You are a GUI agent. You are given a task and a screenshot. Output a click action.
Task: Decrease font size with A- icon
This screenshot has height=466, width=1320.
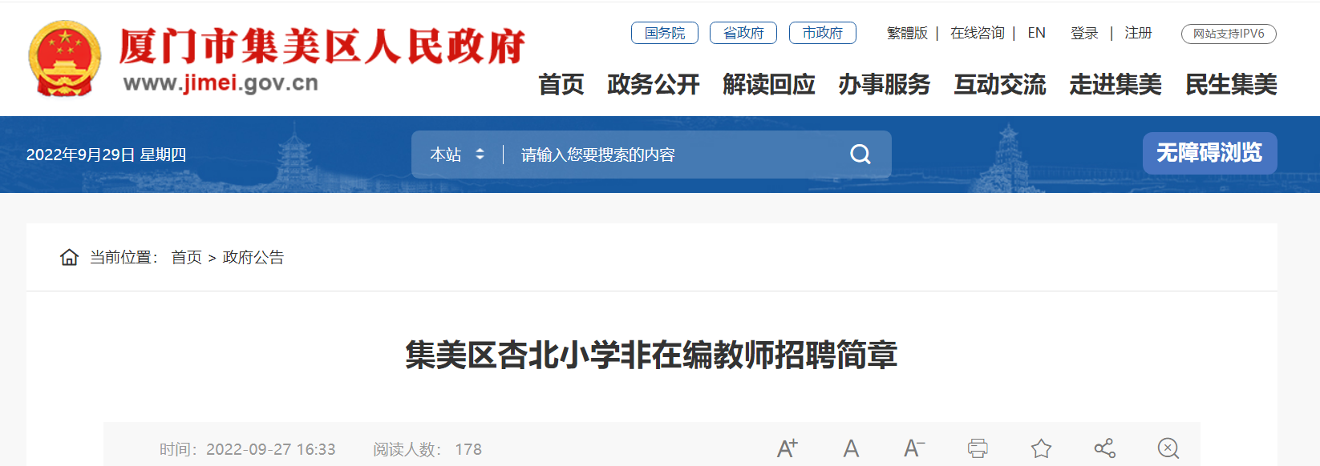(914, 448)
